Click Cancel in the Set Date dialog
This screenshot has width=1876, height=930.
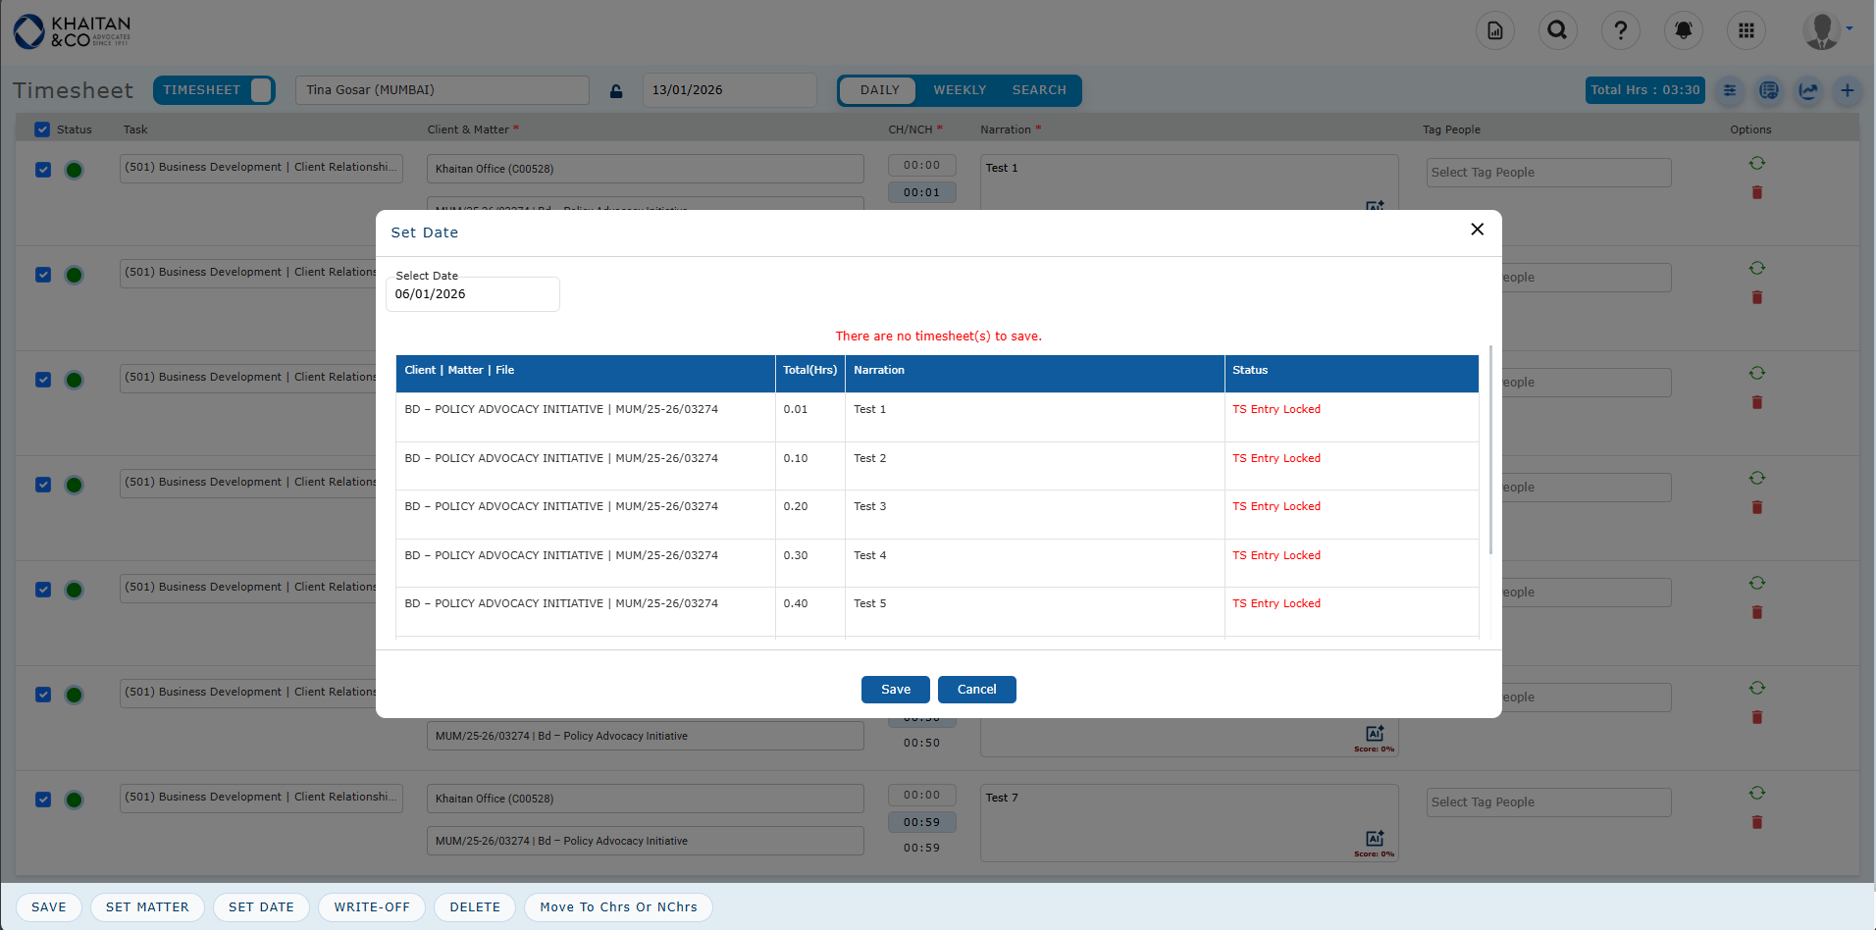pos(976,690)
